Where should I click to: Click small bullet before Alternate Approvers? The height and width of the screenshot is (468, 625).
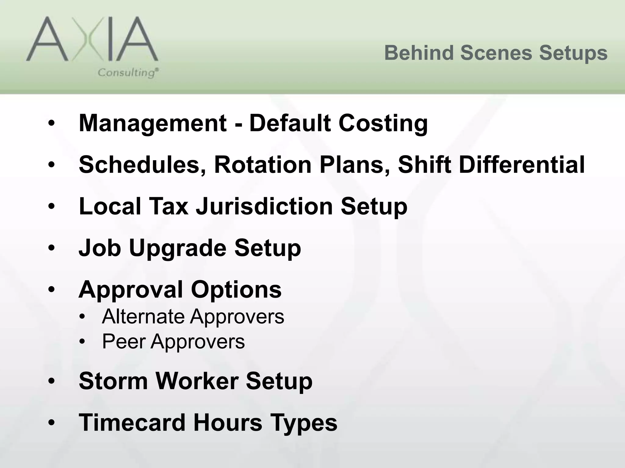pyautogui.click(x=81, y=317)
